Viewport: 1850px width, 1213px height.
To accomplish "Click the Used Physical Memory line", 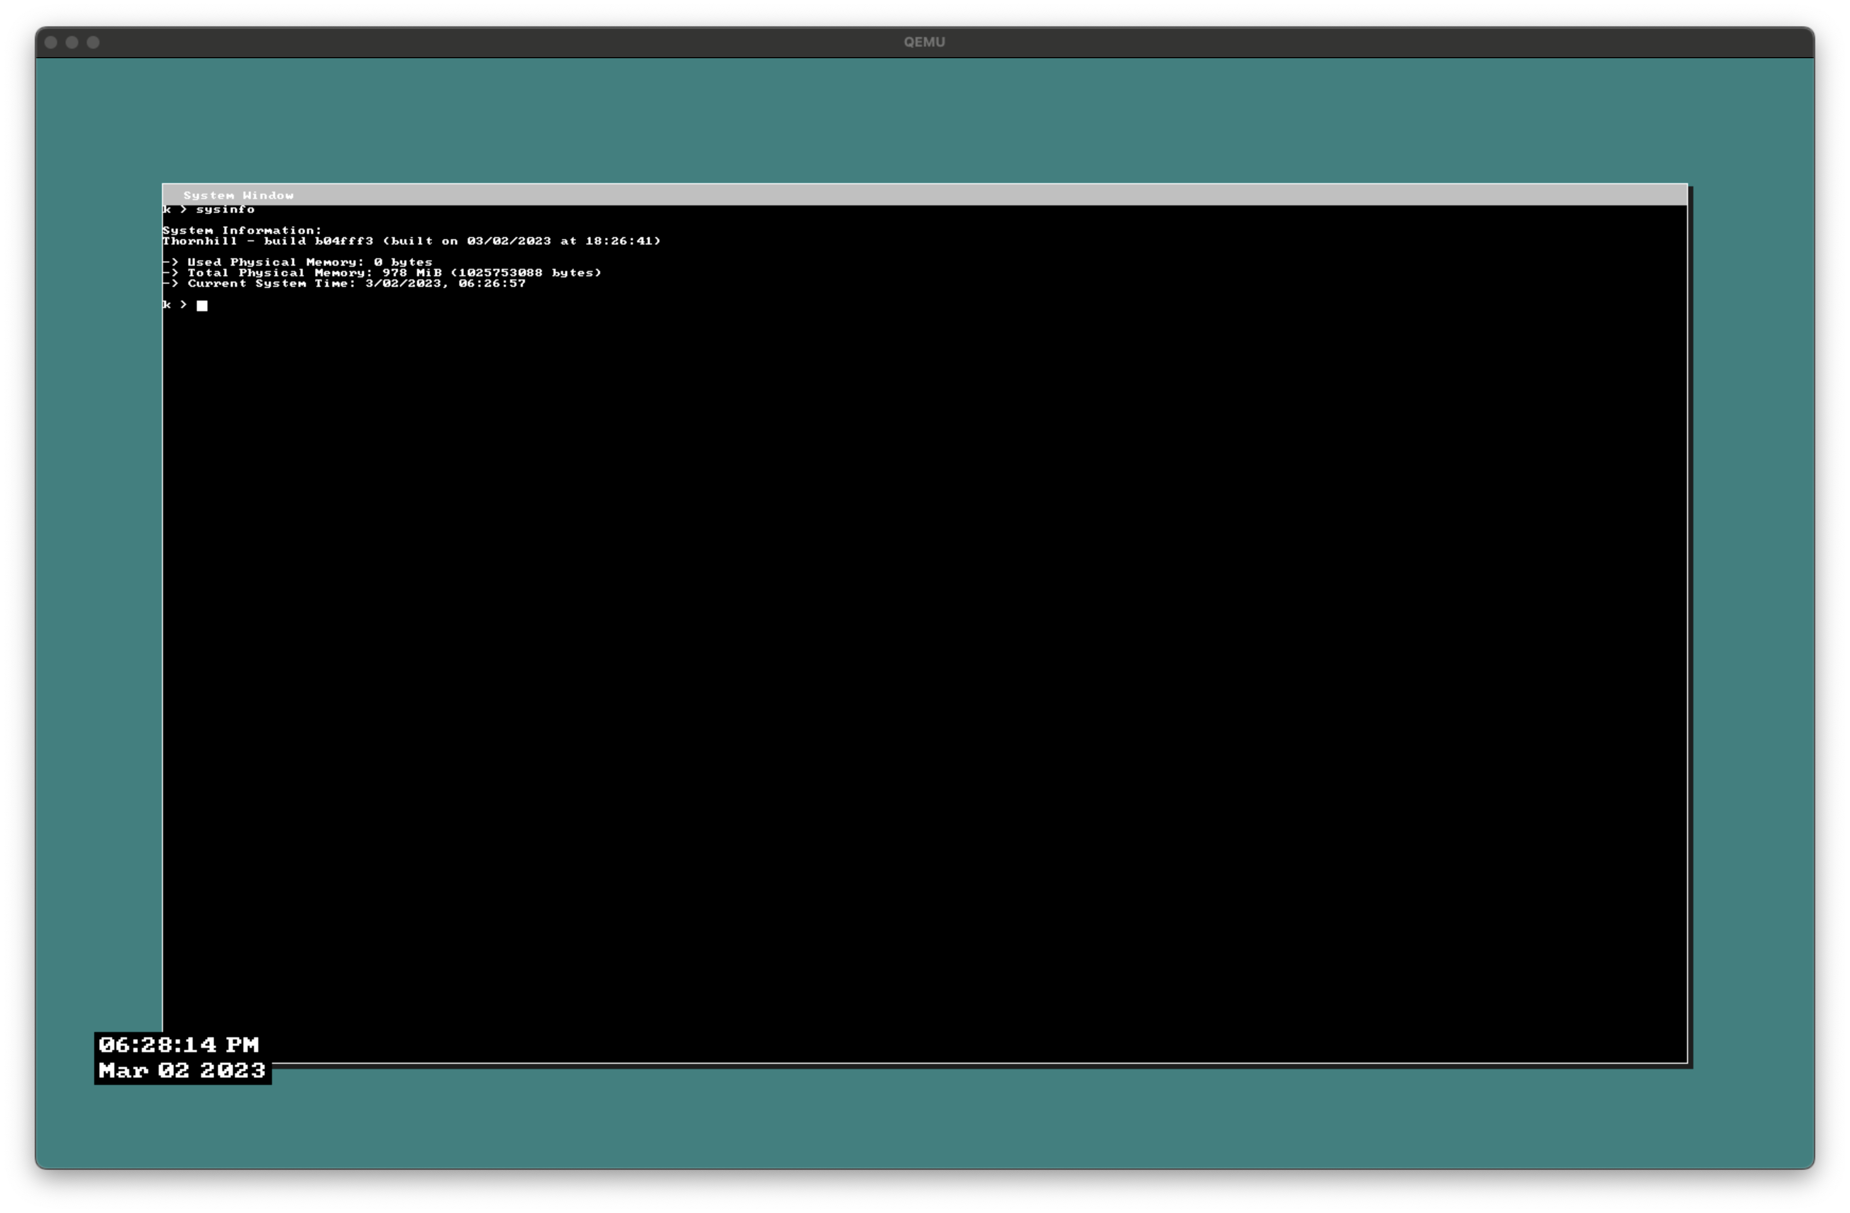I will (310, 262).
